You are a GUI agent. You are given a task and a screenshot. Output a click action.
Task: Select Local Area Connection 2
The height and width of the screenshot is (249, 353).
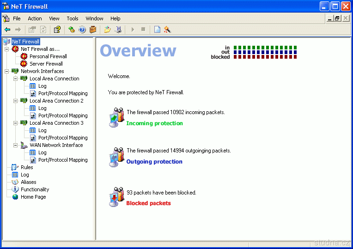pyautogui.click(x=56, y=101)
